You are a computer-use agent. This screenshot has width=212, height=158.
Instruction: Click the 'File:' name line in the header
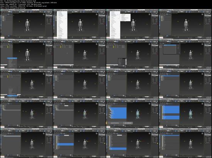[18, 1]
